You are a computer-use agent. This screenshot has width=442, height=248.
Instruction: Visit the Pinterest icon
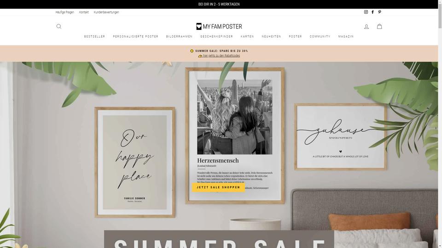pos(379,12)
